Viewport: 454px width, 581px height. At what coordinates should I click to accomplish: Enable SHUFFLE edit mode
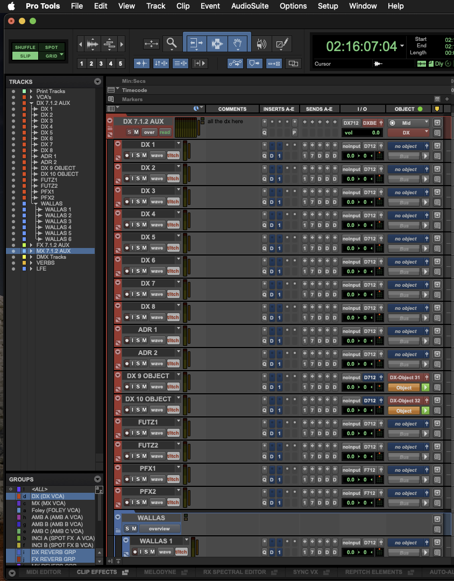25,47
